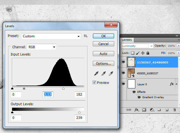The width and height of the screenshot is (180, 133).
Task: Apply Auto levels
Action: coord(103,54)
